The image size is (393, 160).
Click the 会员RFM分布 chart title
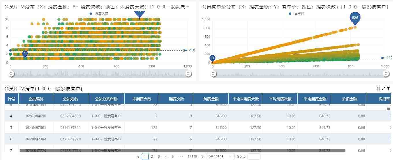(x=97, y=7)
